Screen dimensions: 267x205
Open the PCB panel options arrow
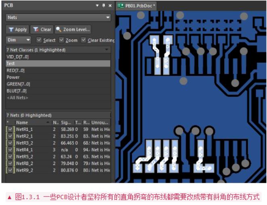point(97,6)
